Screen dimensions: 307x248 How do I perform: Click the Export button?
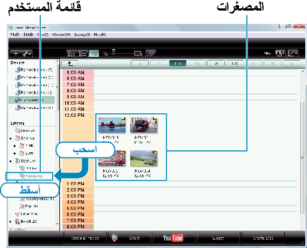point(218,238)
